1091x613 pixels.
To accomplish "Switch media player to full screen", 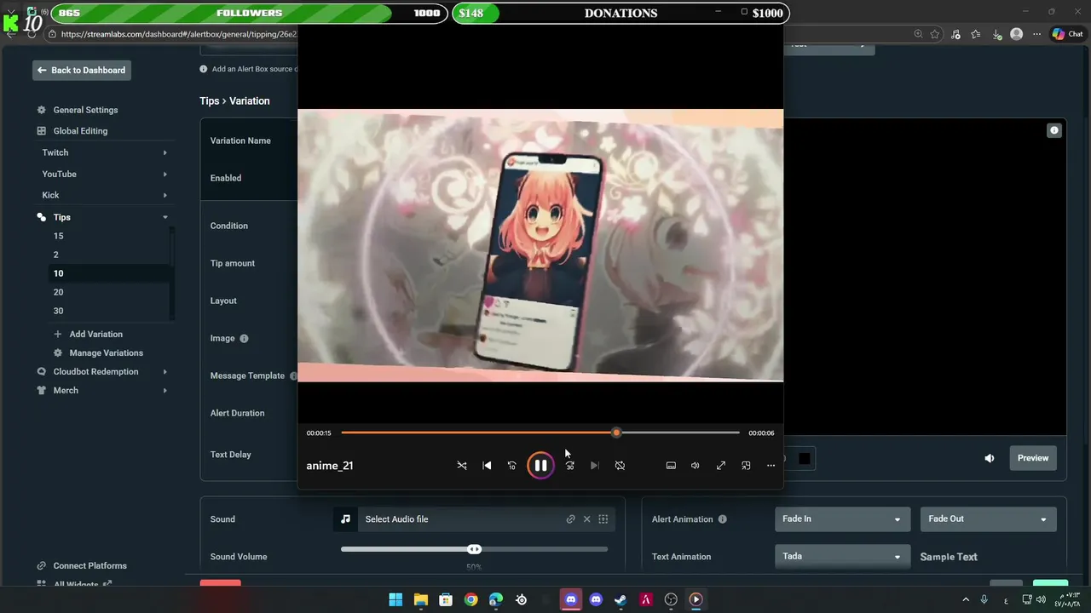I will [x=721, y=466].
